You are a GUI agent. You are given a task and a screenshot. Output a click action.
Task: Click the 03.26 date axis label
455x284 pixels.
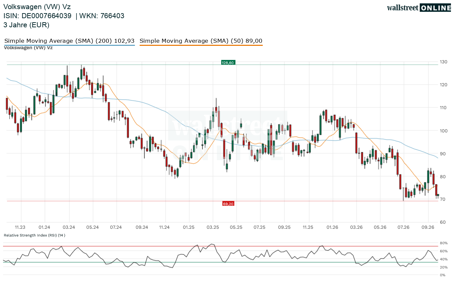pyautogui.click(x=357, y=227)
